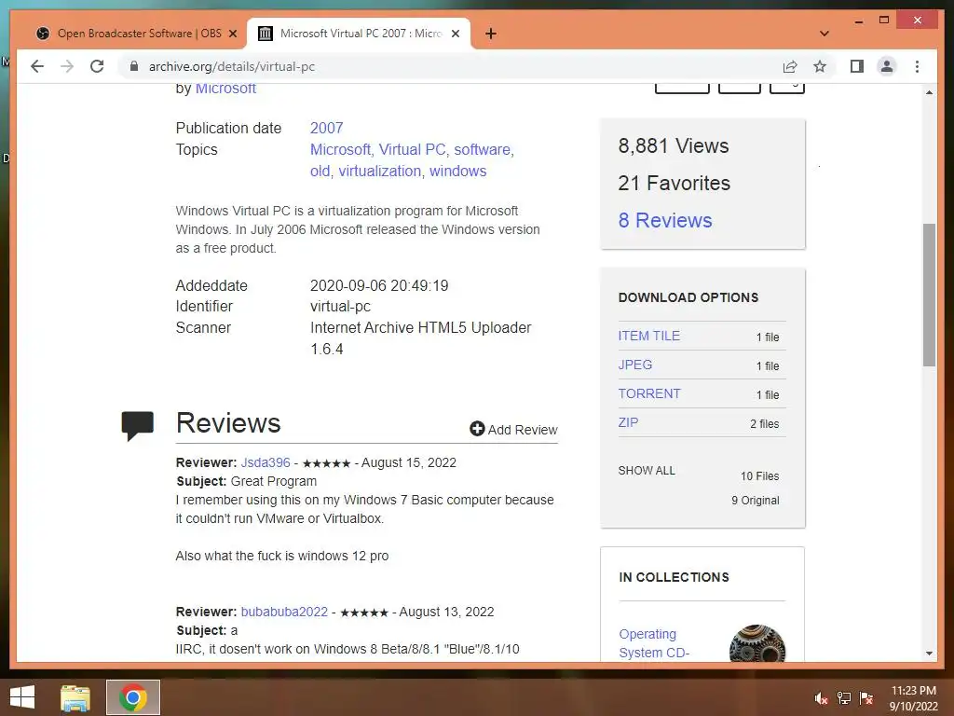Open a new browser tab
This screenshot has width=954, height=716.
pos(490,34)
